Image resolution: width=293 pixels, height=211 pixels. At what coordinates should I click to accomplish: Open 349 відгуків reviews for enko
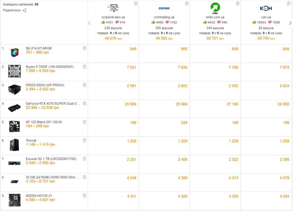coord(215,28)
